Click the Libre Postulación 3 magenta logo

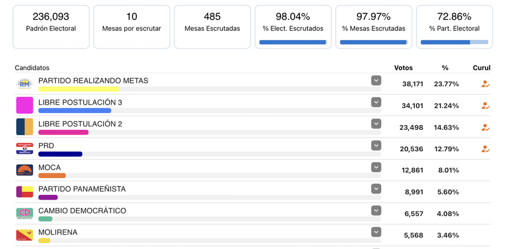point(25,105)
